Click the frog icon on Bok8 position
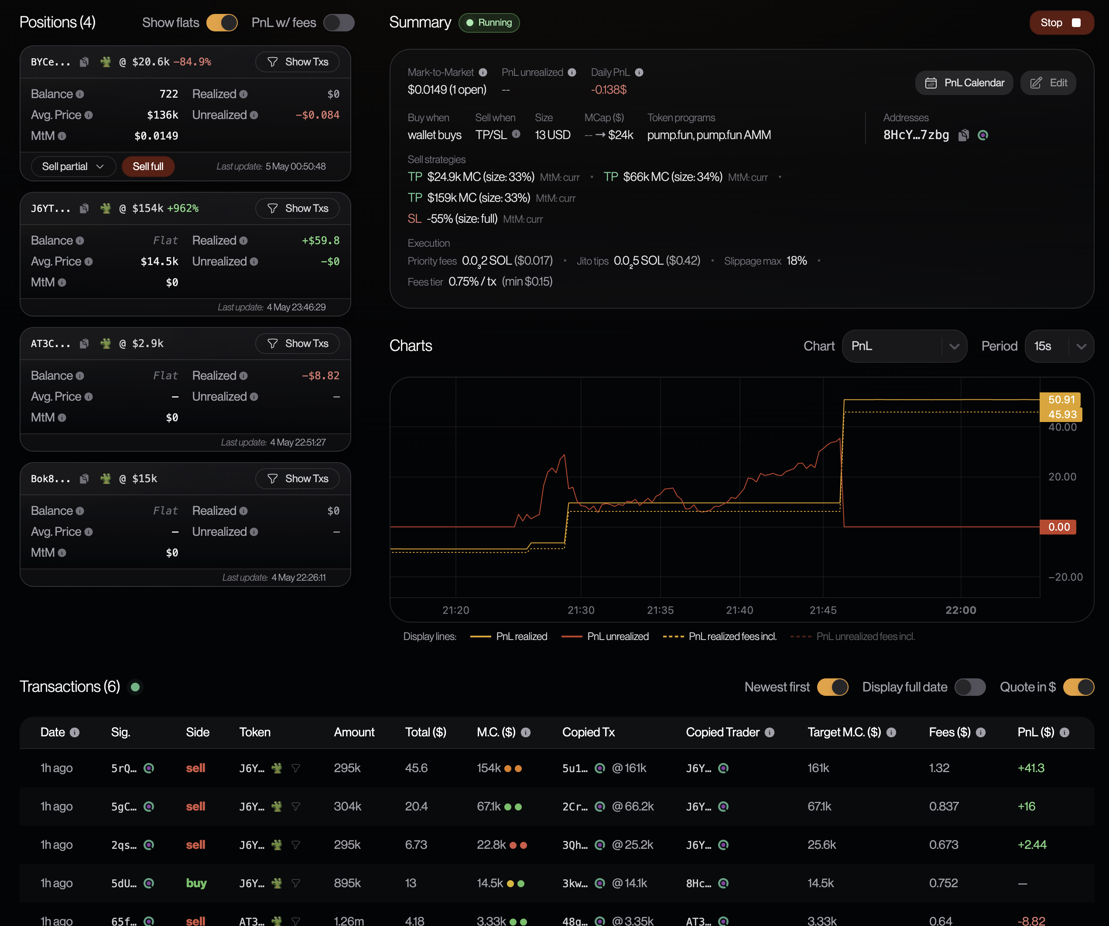Image resolution: width=1109 pixels, height=926 pixels. [106, 479]
